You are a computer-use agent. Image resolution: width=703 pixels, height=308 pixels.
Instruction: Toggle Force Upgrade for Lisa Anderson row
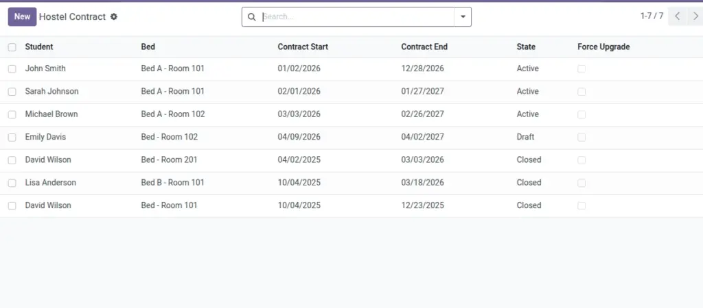[581, 183]
